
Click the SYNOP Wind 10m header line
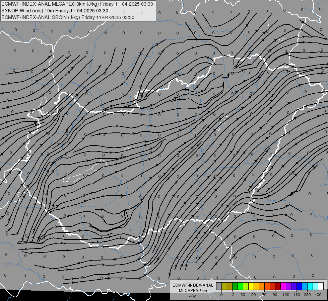click(x=55, y=11)
